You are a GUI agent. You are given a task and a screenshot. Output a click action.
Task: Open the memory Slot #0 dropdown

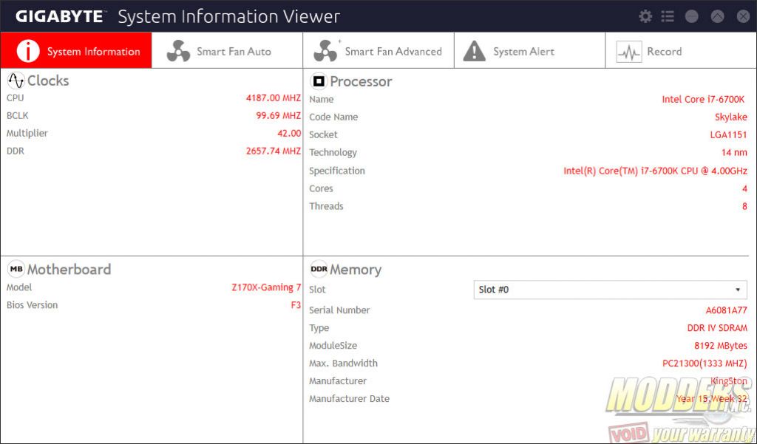tap(610, 290)
